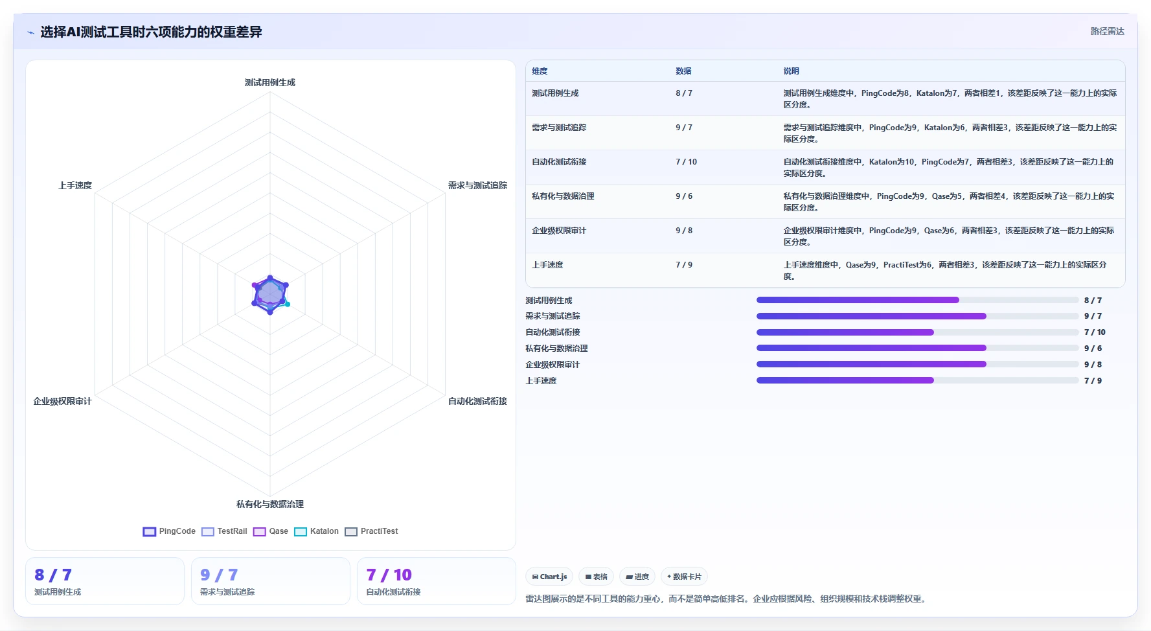Image resolution: width=1151 pixels, height=631 pixels.
Task: Click the 需求与测试追踪 progress bar
Action: tap(918, 316)
